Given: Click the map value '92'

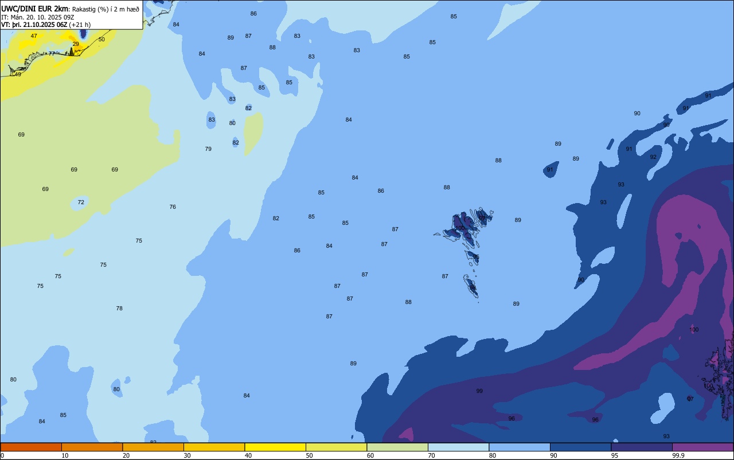Looking at the screenshot, I should coord(653,157).
